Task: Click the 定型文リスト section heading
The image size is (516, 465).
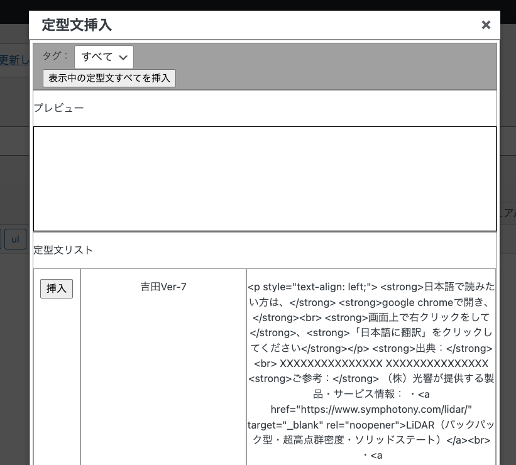Action: (63, 250)
